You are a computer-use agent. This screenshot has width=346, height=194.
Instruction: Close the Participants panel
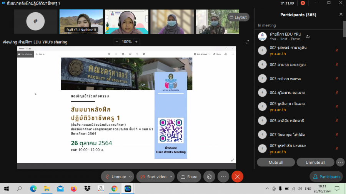(x=341, y=15)
